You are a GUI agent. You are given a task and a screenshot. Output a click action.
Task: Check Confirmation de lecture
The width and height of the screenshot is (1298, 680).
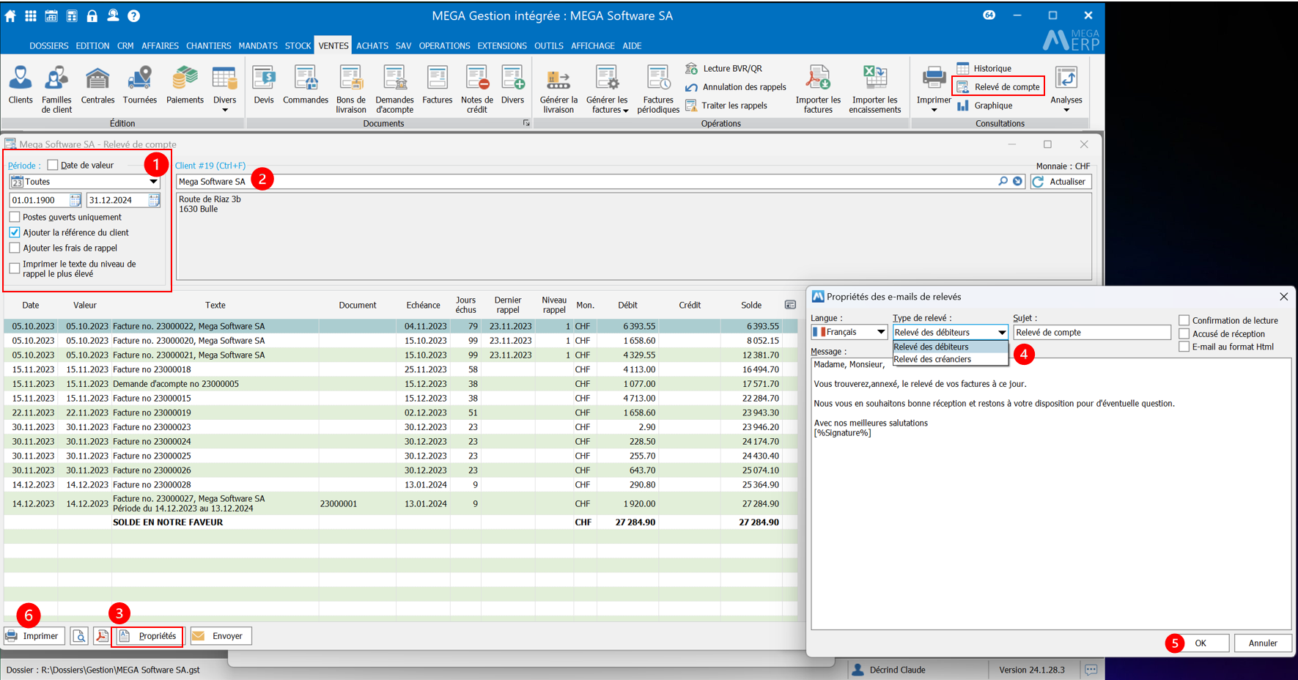point(1184,320)
